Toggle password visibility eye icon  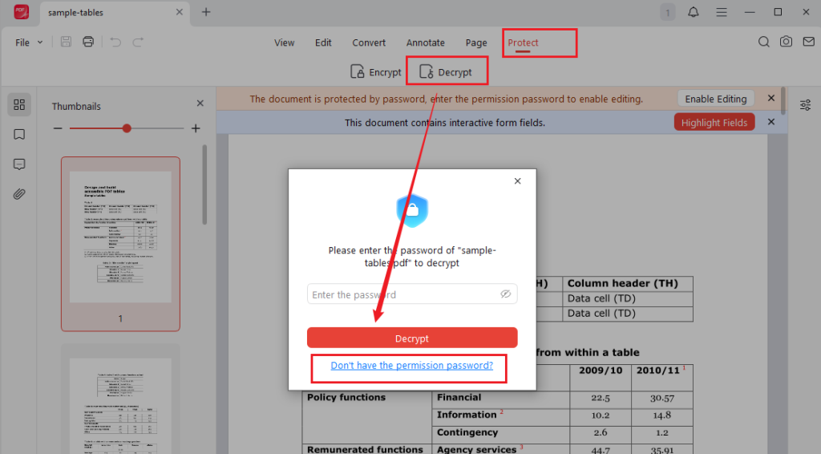click(x=505, y=294)
